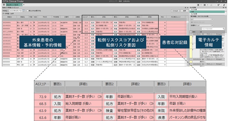Sort by the 予約時間 column header

click(x=56, y=17)
